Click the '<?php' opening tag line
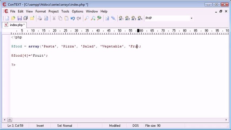The width and height of the screenshot is (231, 130). 16,37
